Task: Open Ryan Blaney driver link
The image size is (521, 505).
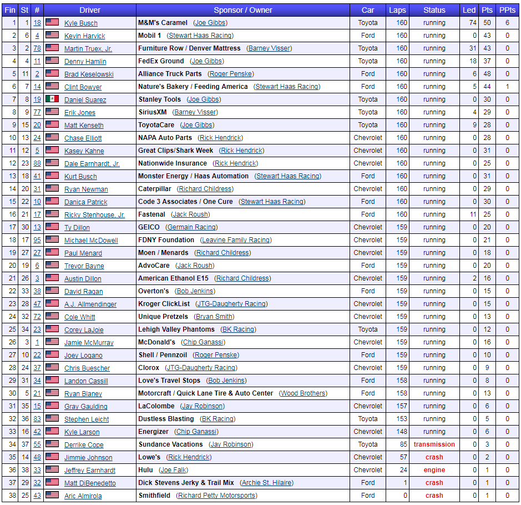Action: click(x=83, y=394)
